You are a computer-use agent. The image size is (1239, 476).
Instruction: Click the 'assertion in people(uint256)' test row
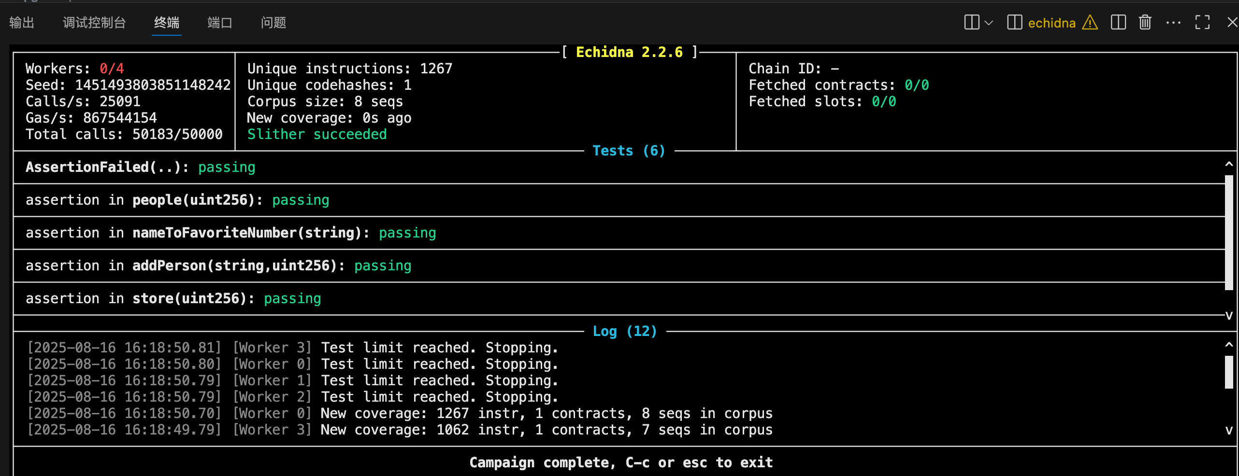pyautogui.click(x=619, y=200)
